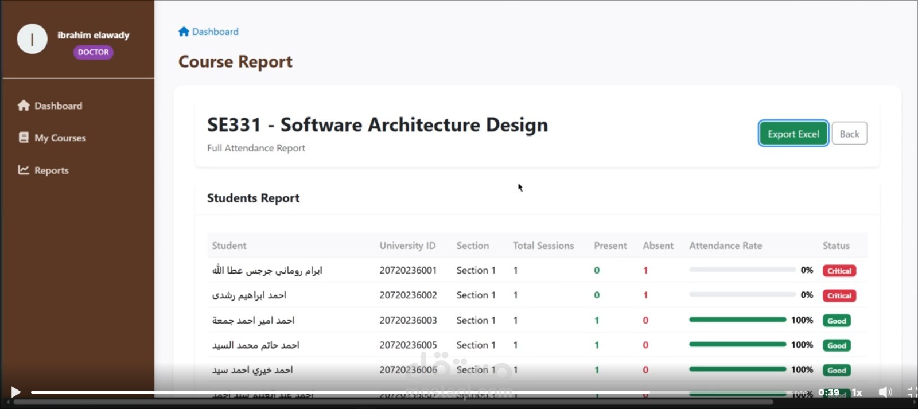The width and height of the screenshot is (918, 409).
Task: Click the bottom horizontal scrollbar
Action: (393, 402)
